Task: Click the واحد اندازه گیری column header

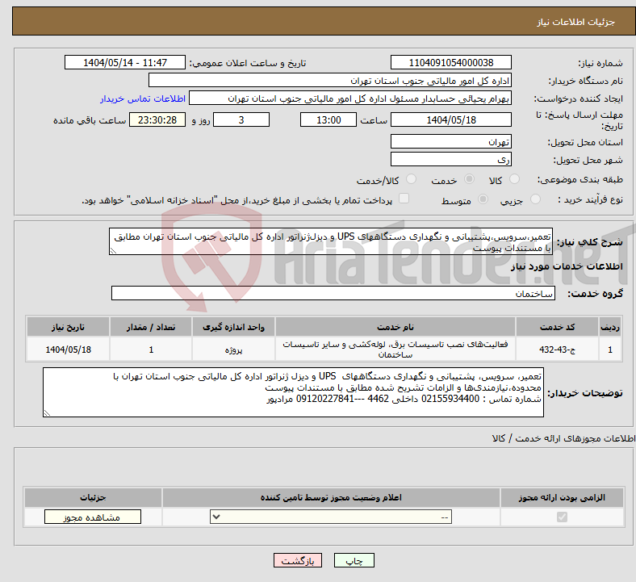Action: point(233,327)
